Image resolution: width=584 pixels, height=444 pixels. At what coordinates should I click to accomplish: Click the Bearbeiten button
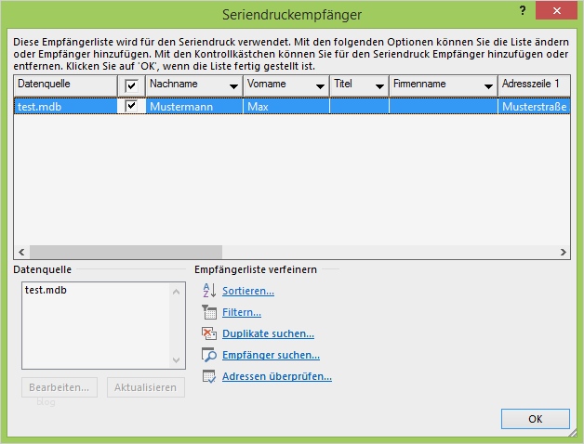[x=60, y=387]
